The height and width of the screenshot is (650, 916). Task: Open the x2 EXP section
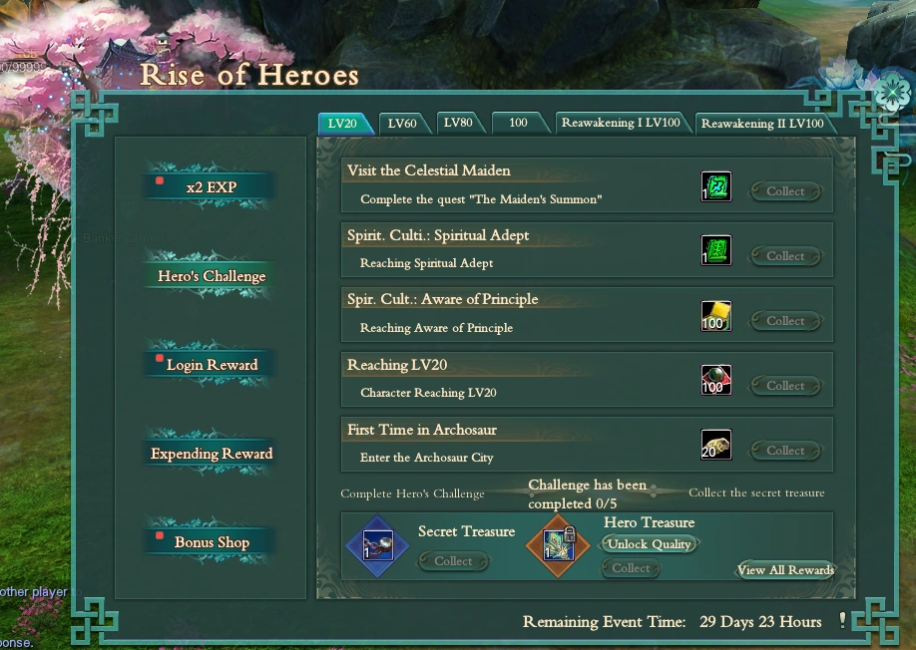210,186
